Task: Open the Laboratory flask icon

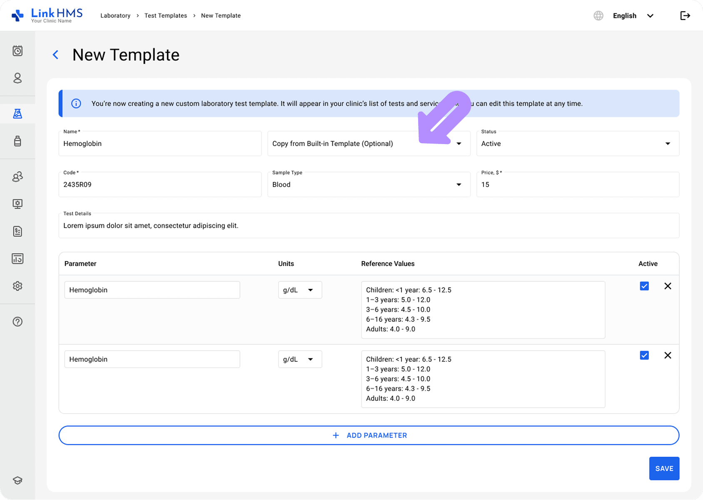Action: 17,113
